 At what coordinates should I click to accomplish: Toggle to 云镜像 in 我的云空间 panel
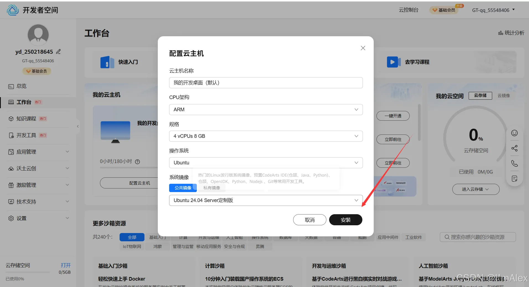coord(504,95)
